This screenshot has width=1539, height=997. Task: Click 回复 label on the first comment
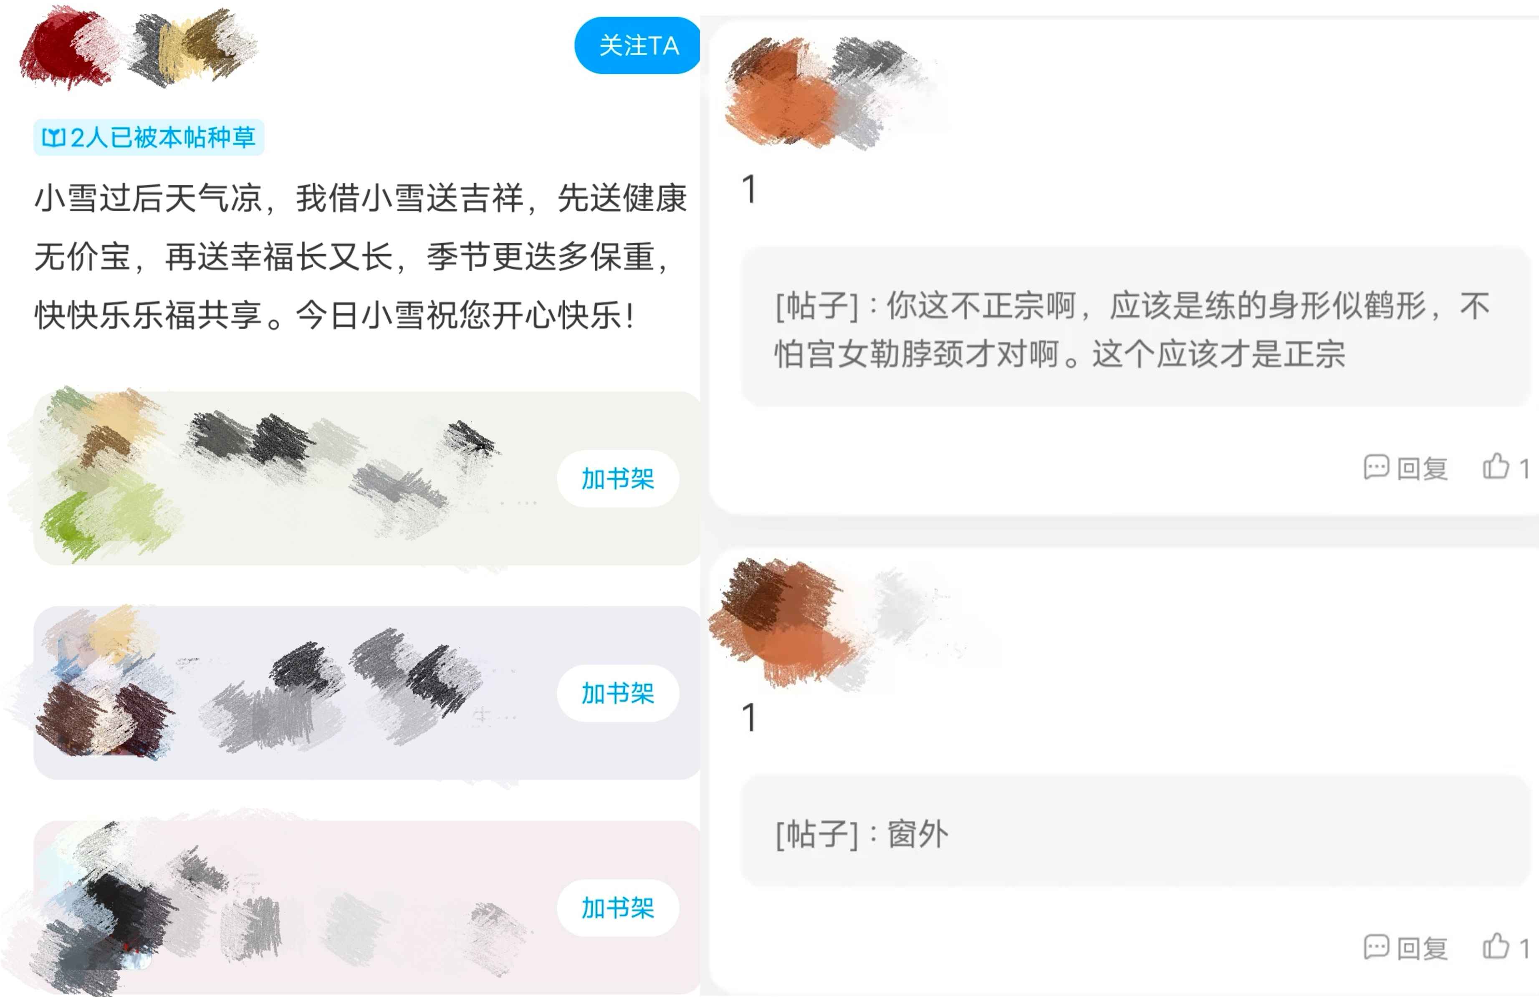pos(1422,468)
